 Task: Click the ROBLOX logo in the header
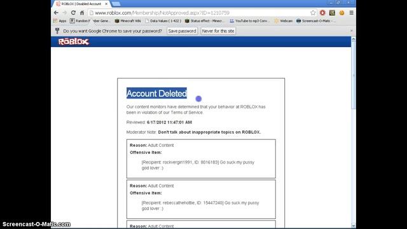click(x=74, y=41)
